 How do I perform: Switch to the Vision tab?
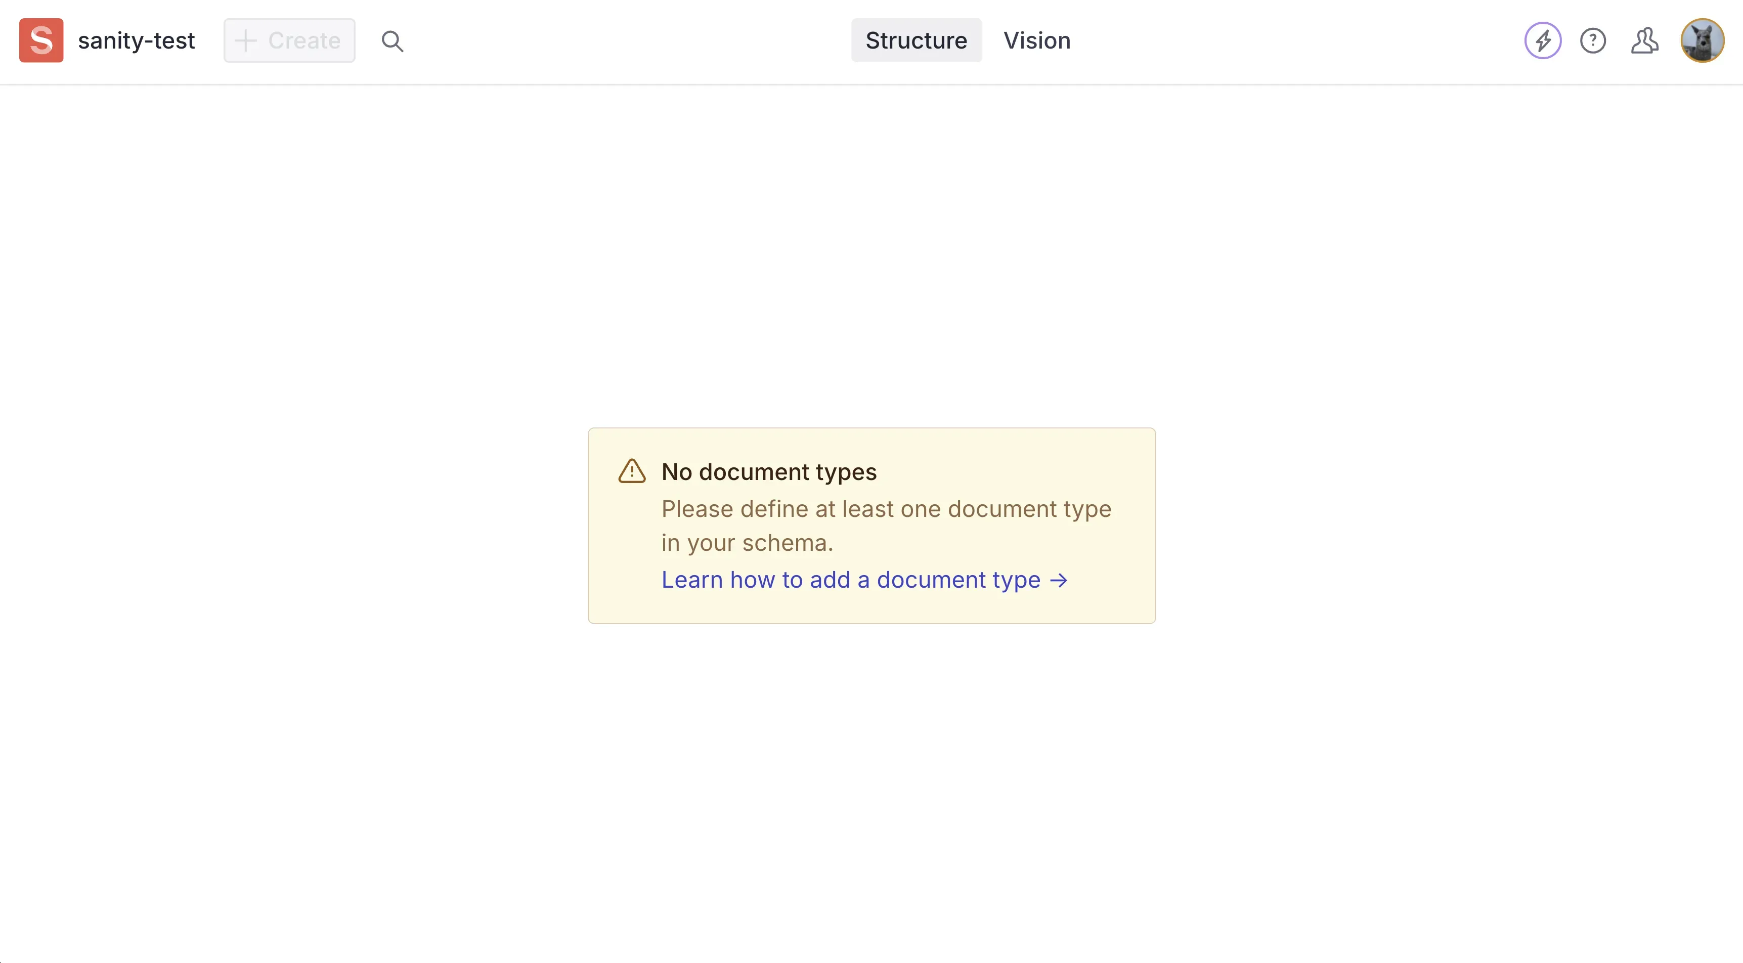pos(1036,40)
